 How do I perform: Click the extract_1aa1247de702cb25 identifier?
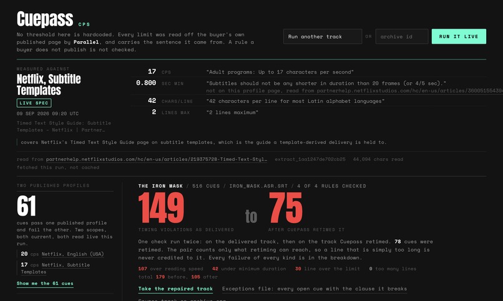coord(310,159)
